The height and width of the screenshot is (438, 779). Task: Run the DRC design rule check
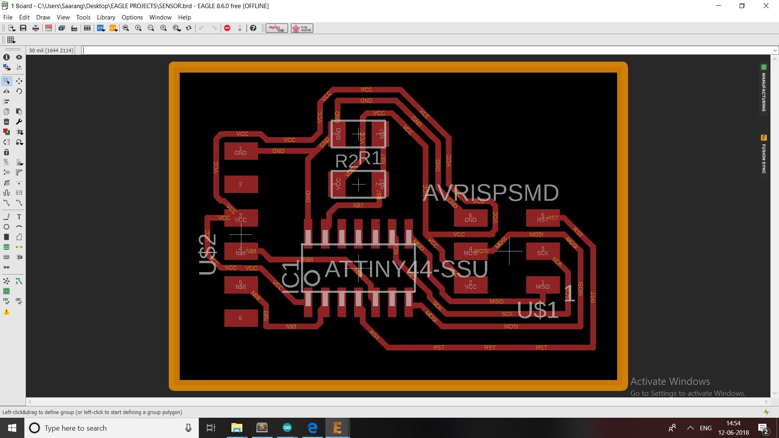tap(19, 301)
